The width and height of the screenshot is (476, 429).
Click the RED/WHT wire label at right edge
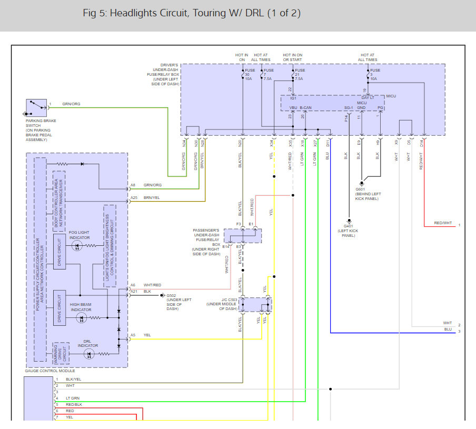point(443,223)
